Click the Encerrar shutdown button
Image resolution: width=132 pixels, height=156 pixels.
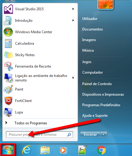click(x=90, y=135)
